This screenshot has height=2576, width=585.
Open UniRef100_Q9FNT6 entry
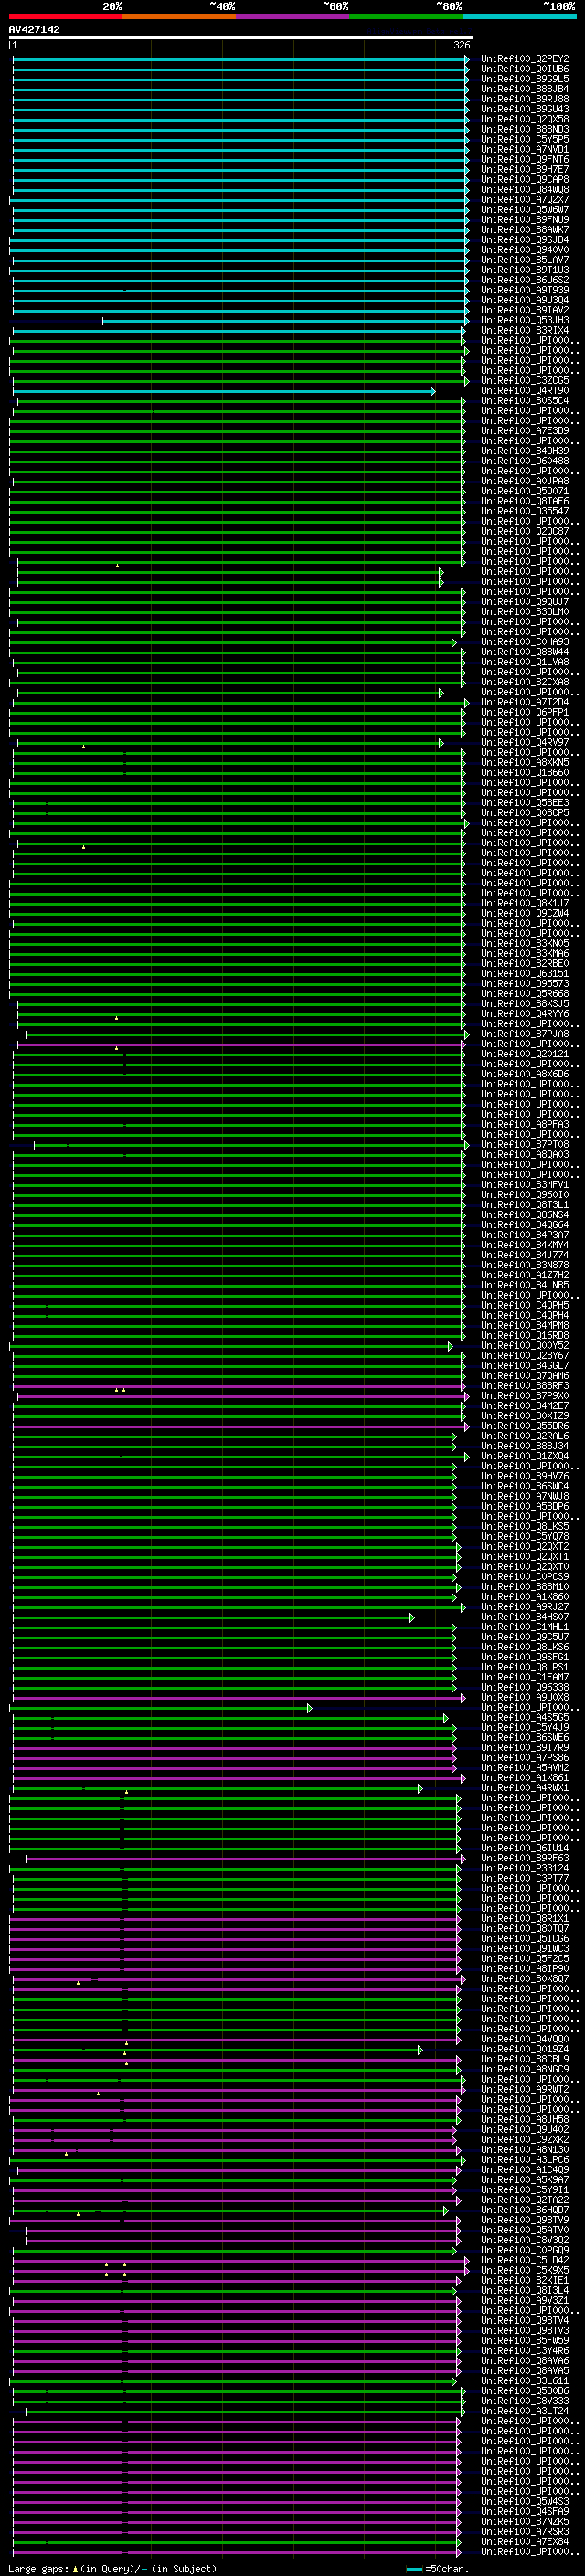pos(525,159)
